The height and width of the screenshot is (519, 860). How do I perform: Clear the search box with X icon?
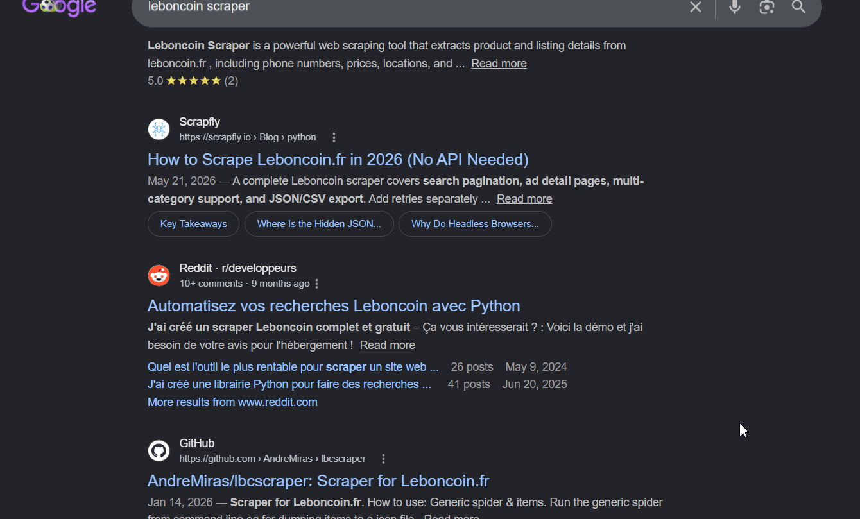696,7
